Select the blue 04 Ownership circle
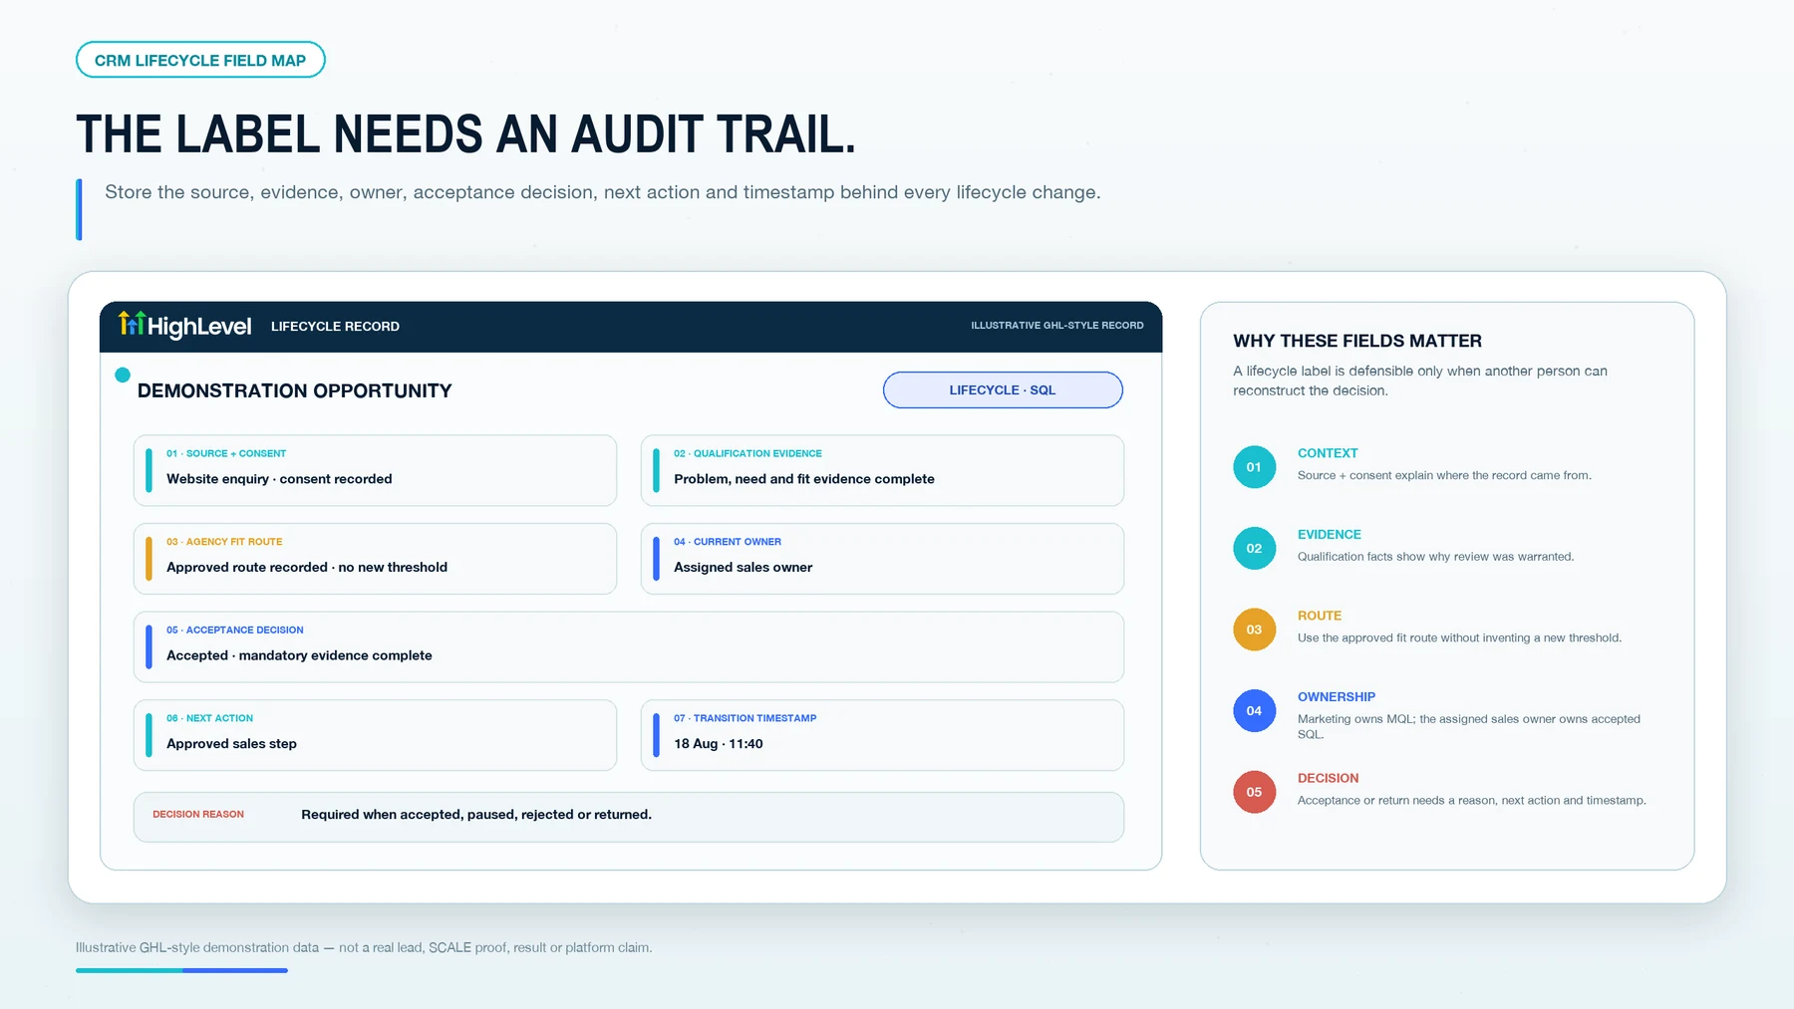Image resolution: width=1794 pixels, height=1009 pixels. click(x=1254, y=711)
